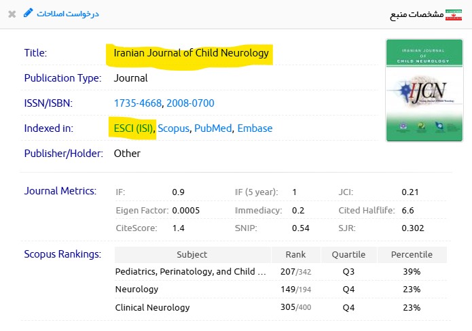The image size is (472, 331).
Task: Click the ESCI (ISI) index link
Action: tap(131, 128)
